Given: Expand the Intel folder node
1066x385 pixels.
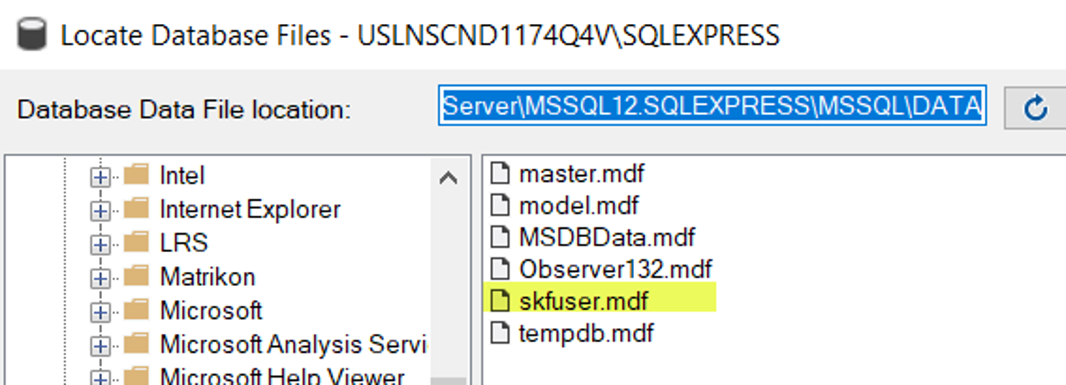Looking at the screenshot, I should click(x=100, y=177).
